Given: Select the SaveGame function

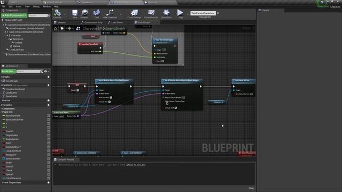Looking at the screenshot, I should coord(11,96).
